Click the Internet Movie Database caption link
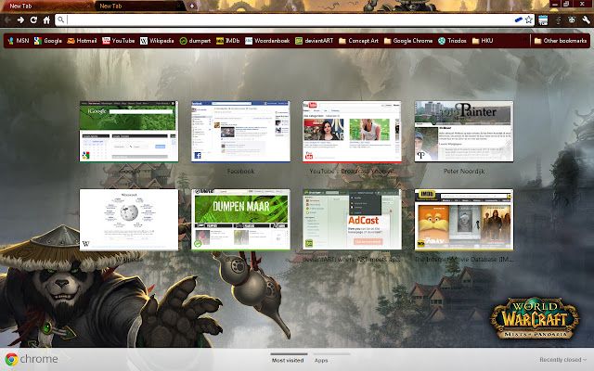594x371 pixels. 464,260
